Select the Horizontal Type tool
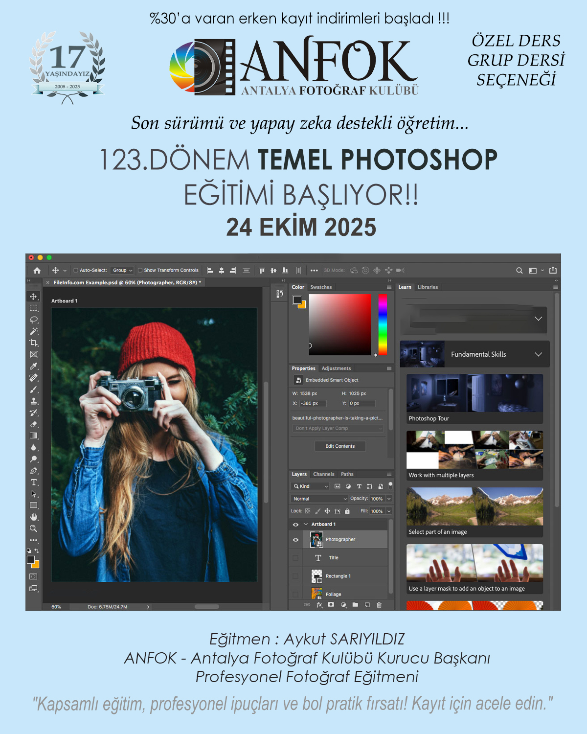The height and width of the screenshot is (734, 587). [x=33, y=482]
